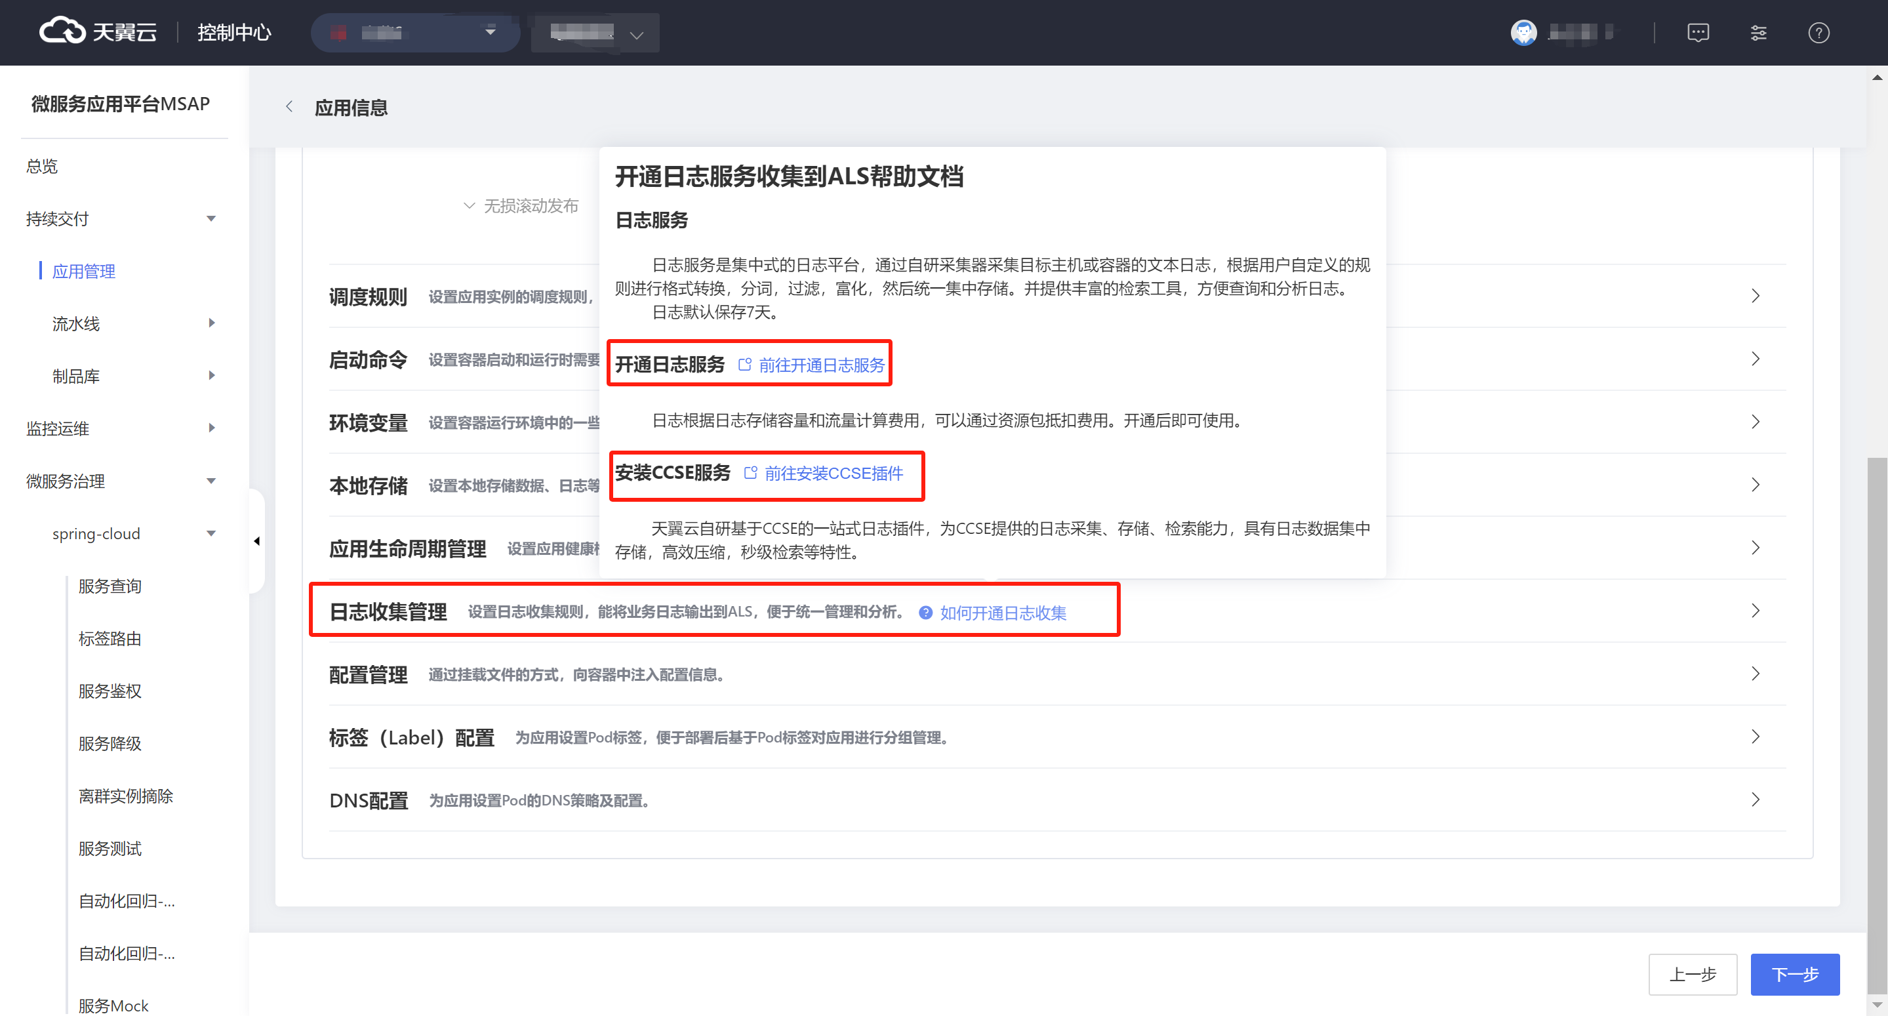Open 服务鉴权 in the sidebar
The image size is (1888, 1016).
tap(110, 691)
